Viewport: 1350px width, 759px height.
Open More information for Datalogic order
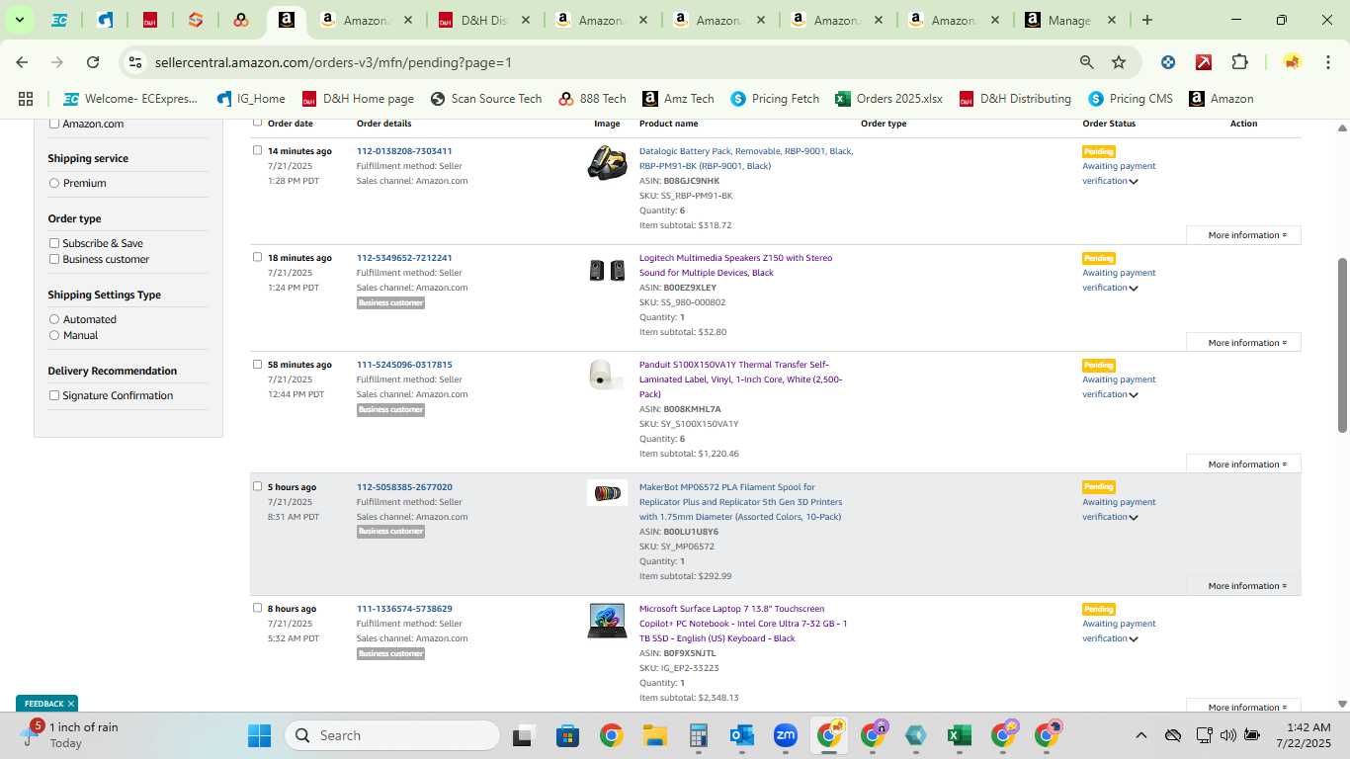coord(1243,235)
